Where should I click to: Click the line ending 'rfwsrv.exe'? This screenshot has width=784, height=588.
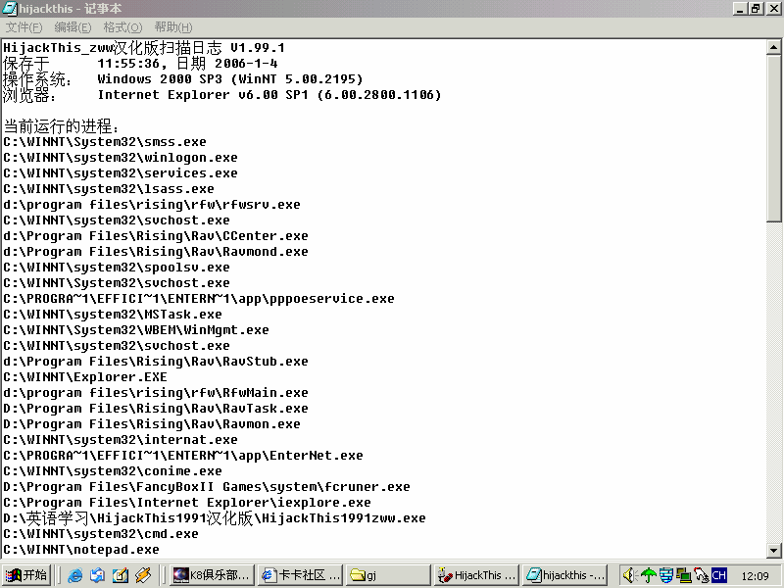pyautogui.click(x=152, y=205)
